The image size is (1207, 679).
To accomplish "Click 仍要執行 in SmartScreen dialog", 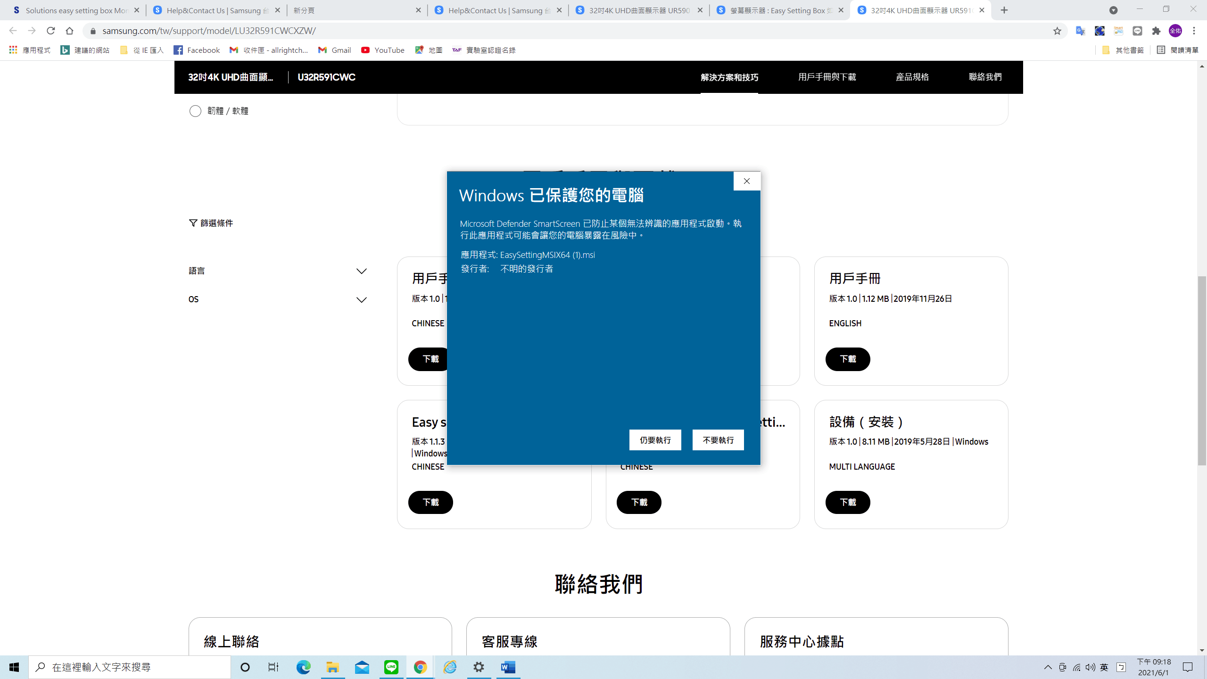I will coord(655,440).
